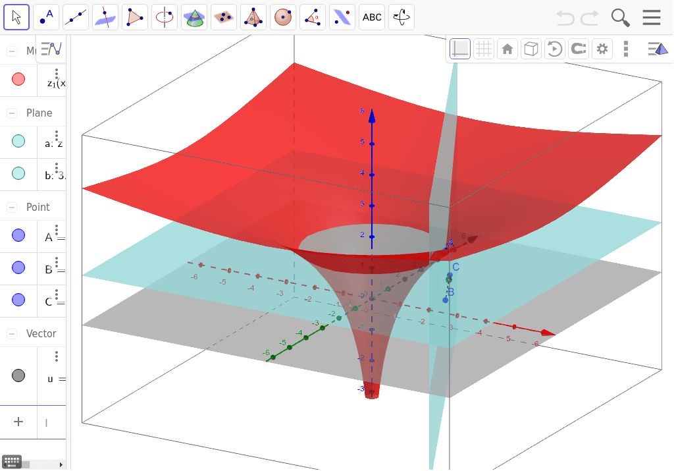Toggle visibility of point C
Viewport: 674px width, 471px height.
pyautogui.click(x=18, y=300)
